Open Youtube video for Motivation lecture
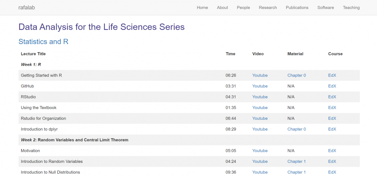The width and height of the screenshot is (377, 177). point(260,151)
